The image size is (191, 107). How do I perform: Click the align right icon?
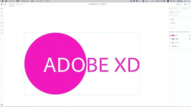187,8
